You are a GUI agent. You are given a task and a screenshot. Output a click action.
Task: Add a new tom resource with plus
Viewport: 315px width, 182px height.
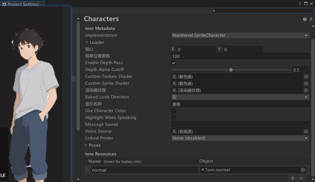point(293,178)
